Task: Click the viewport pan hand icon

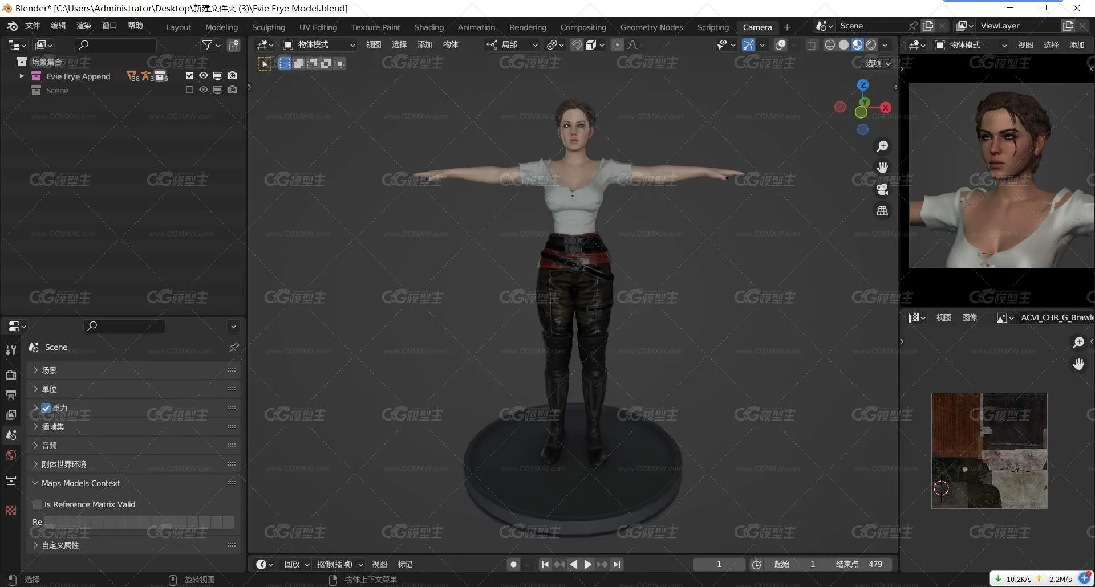Action: (x=882, y=168)
